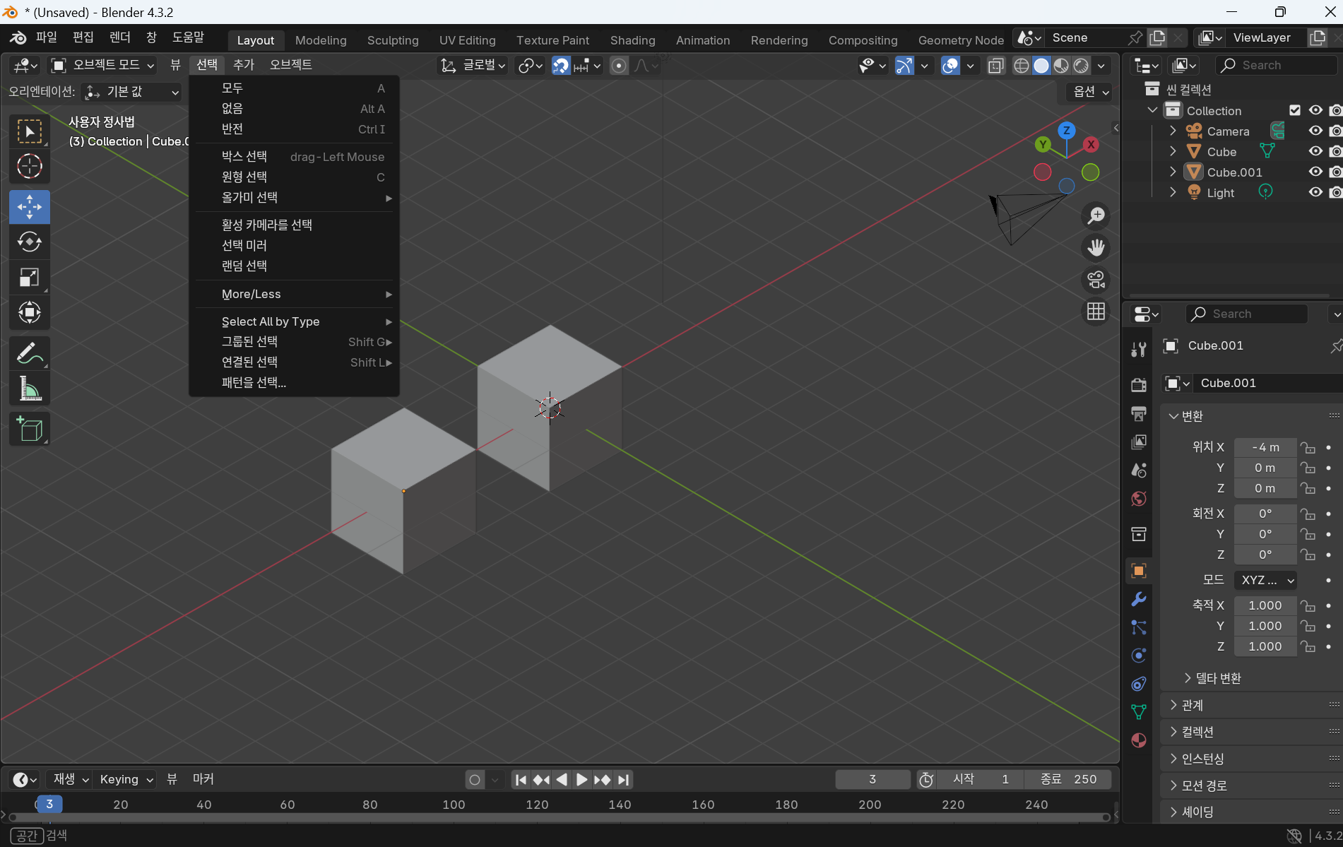Activate the Scale tool

click(x=29, y=277)
